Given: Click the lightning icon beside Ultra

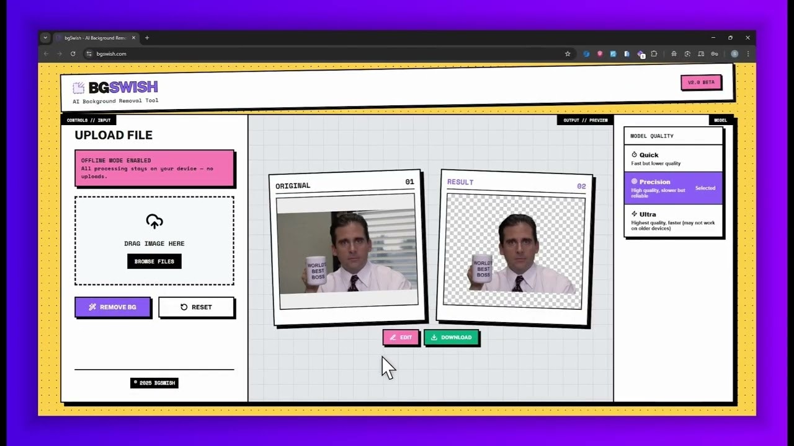Looking at the screenshot, I should tap(635, 214).
